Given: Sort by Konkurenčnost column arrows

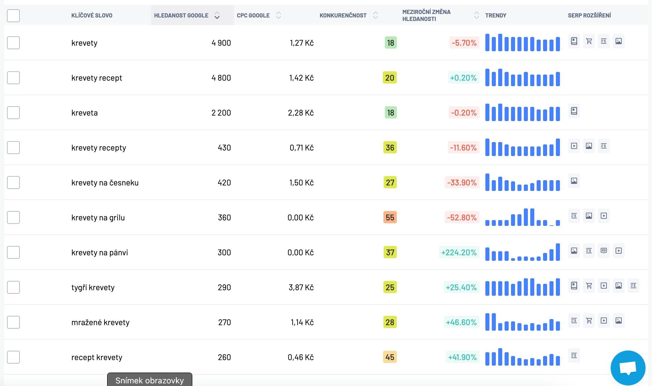Looking at the screenshot, I should [x=376, y=15].
